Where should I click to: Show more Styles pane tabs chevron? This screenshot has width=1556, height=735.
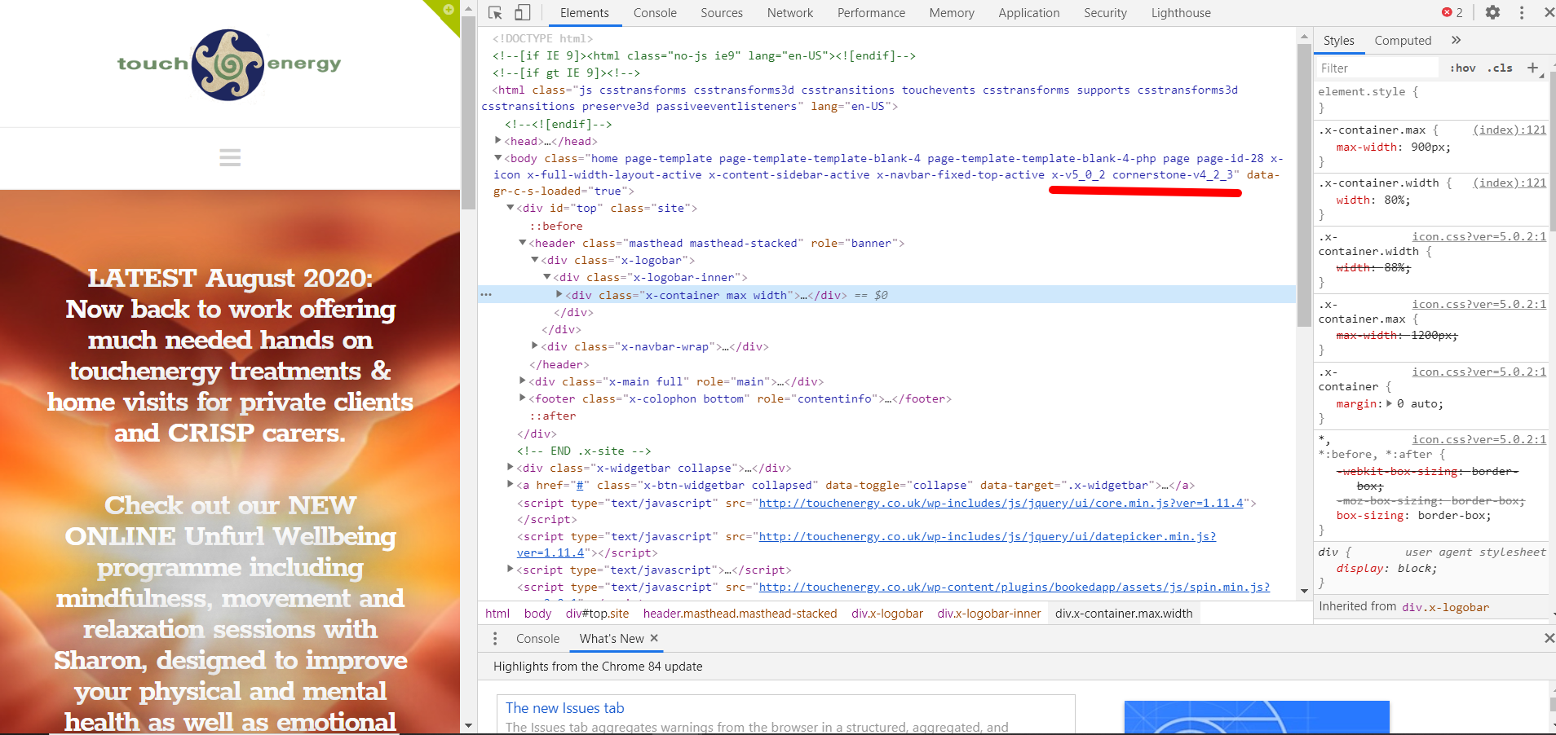(x=1457, y=40)
